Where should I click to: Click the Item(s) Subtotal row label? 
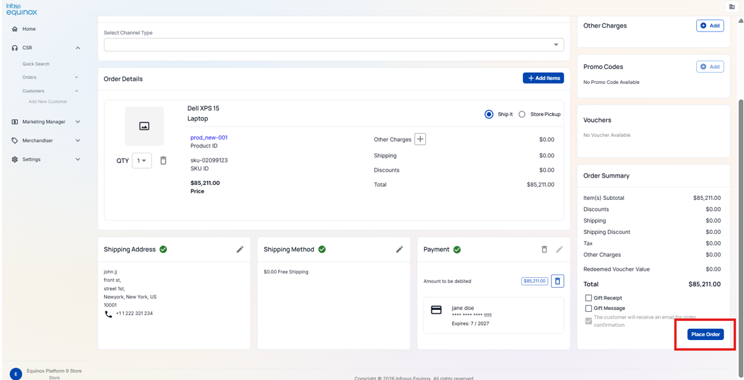tap(604, 198)
